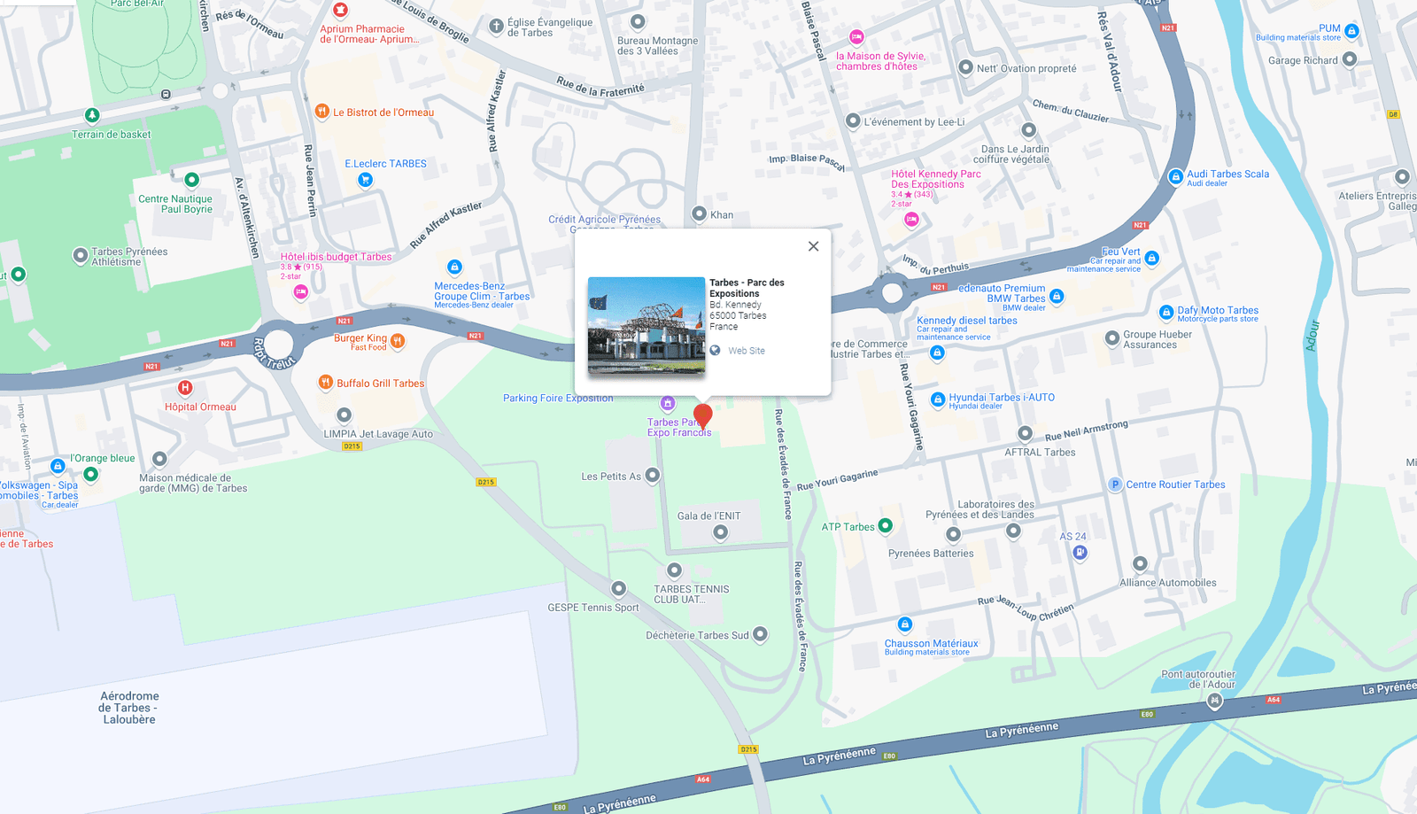Click the AFTRAL Tarbes marker
Viewport: 1417px width, 814px height.
point(1025,433)
